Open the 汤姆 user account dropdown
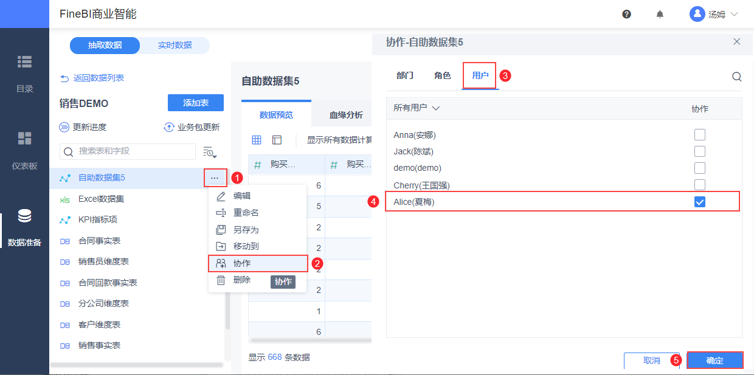The height and width of the screenshot is (375, 754). coord(714,14)
